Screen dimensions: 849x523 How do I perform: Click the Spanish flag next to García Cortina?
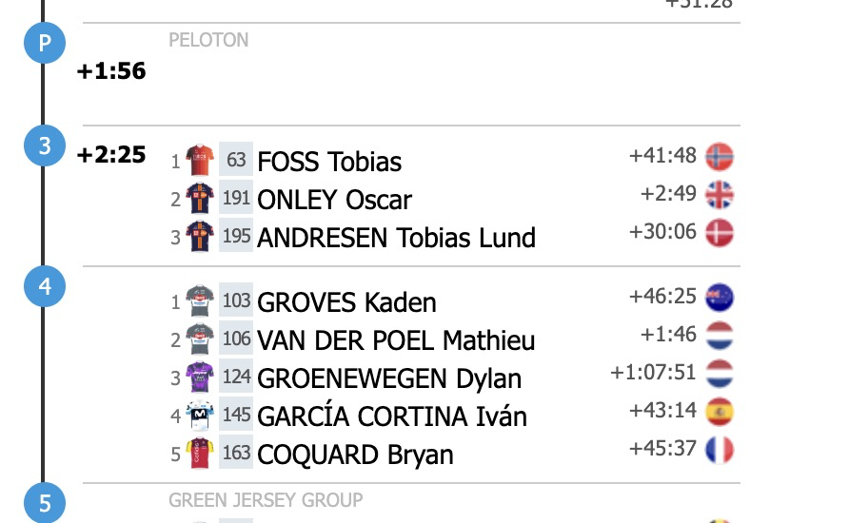coord(720,412)
